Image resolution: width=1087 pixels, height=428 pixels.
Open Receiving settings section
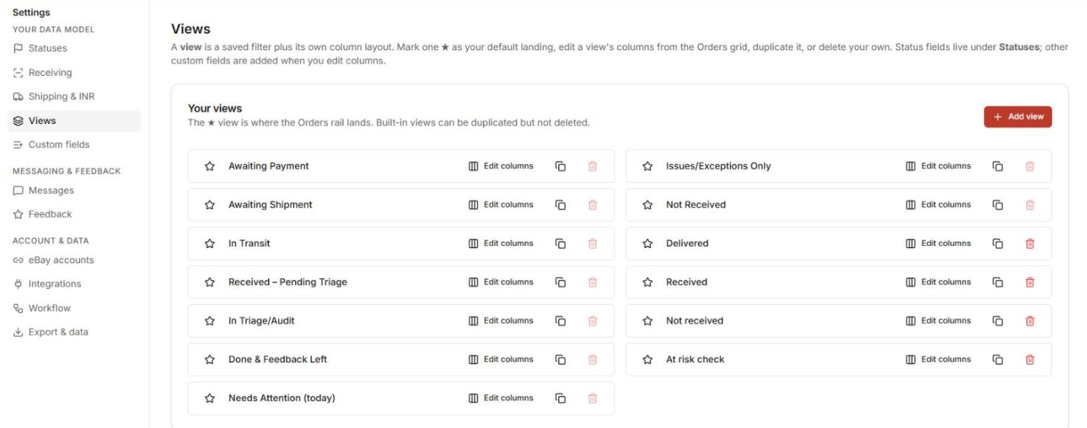point(73,72)
